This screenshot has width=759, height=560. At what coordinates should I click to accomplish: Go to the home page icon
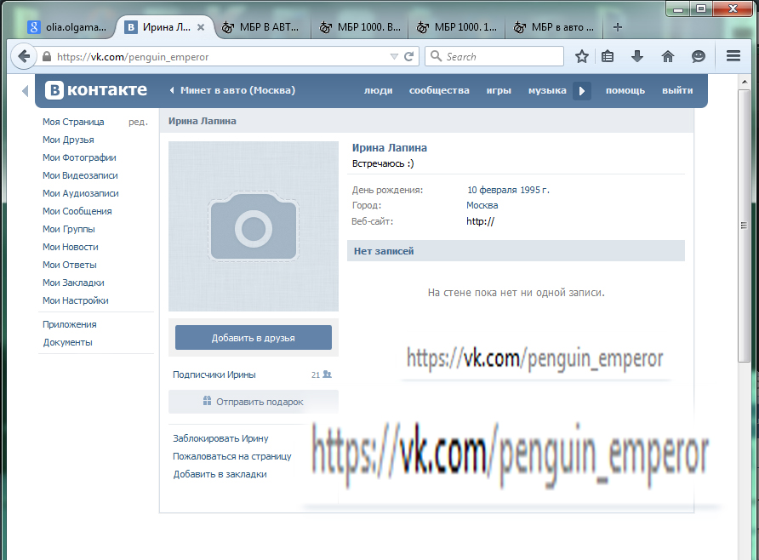[x=667, y=57]
